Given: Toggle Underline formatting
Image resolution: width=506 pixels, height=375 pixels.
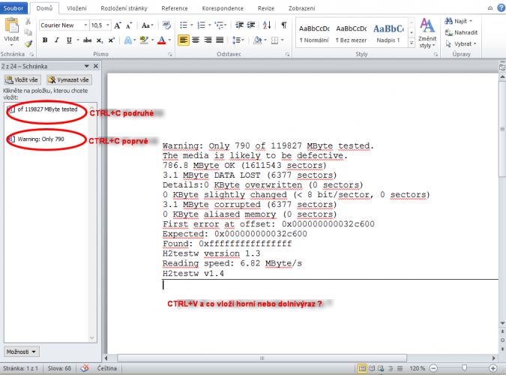Looking at the screenshot, I should tap(69, 40).
